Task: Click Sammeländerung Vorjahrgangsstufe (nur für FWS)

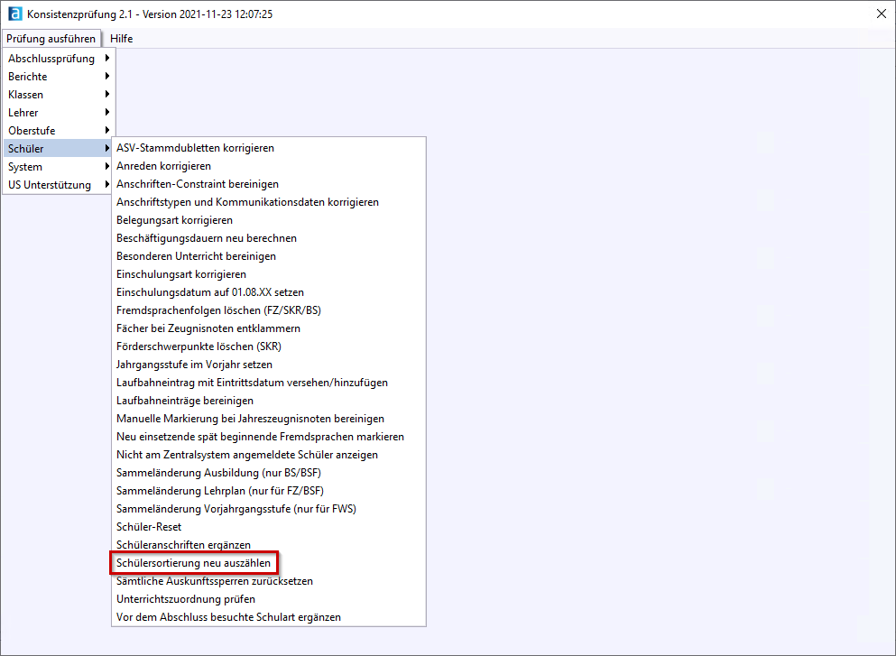Action: [269, 509]
